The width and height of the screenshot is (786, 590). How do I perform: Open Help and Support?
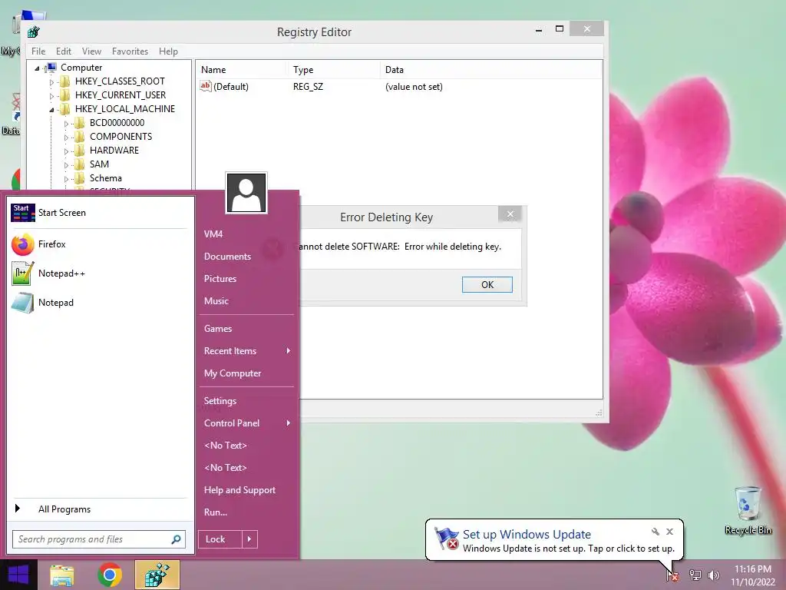click(x=239, y=490)
